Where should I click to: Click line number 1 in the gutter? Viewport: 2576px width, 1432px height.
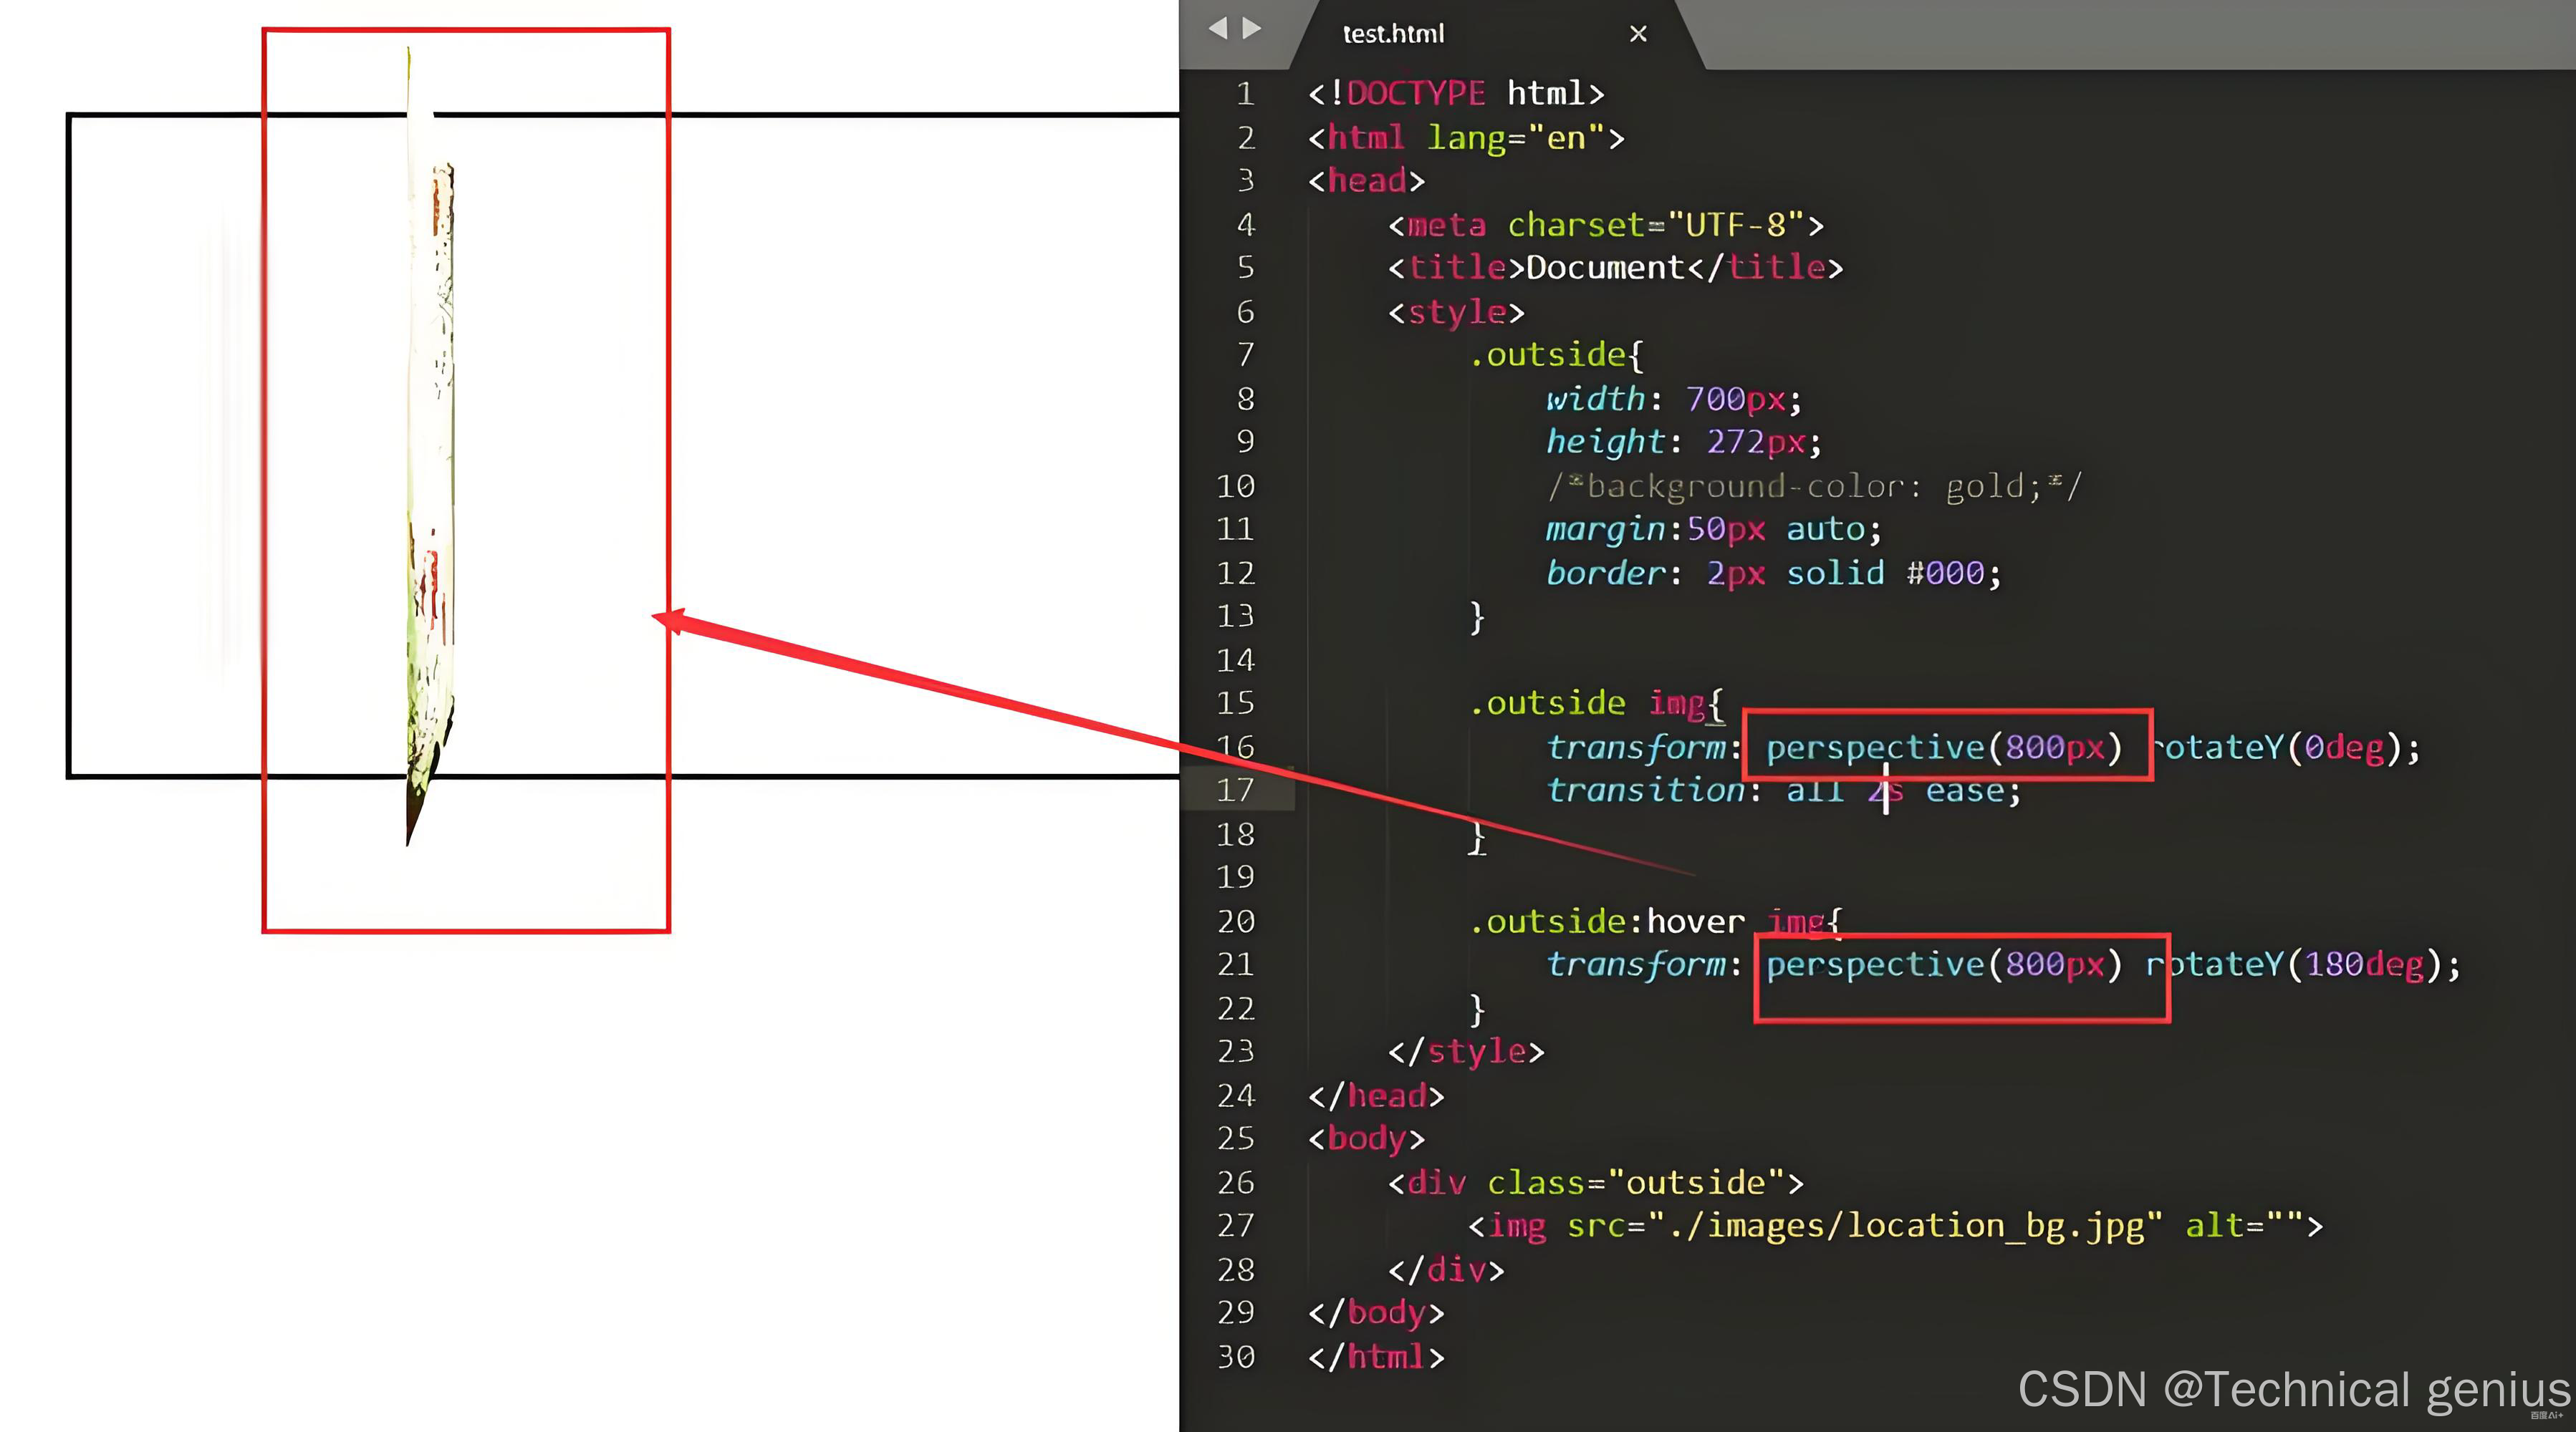(1245, 94)
